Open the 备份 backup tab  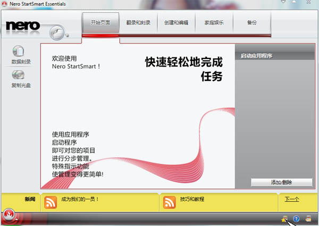[251, 23]
